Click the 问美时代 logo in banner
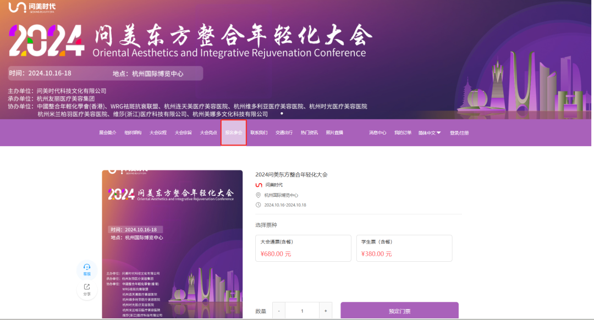The image size is (594, 320). [x=32, y=7]
